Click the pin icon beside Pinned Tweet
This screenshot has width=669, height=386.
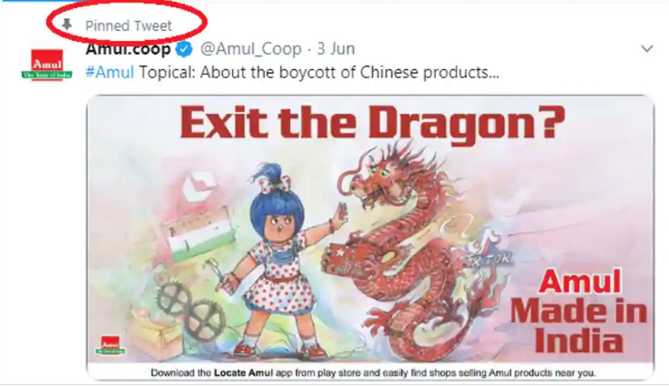coord(67,25)
